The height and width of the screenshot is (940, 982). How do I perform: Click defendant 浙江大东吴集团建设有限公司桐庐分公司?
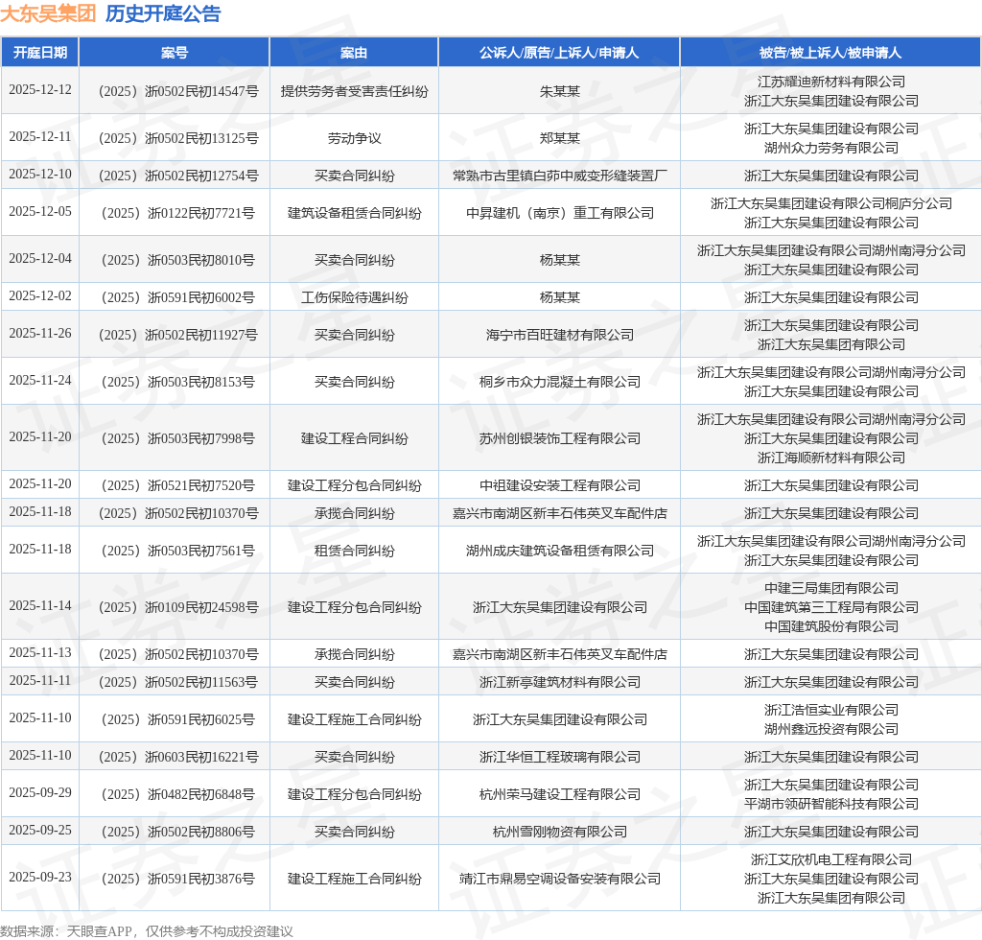830,203
